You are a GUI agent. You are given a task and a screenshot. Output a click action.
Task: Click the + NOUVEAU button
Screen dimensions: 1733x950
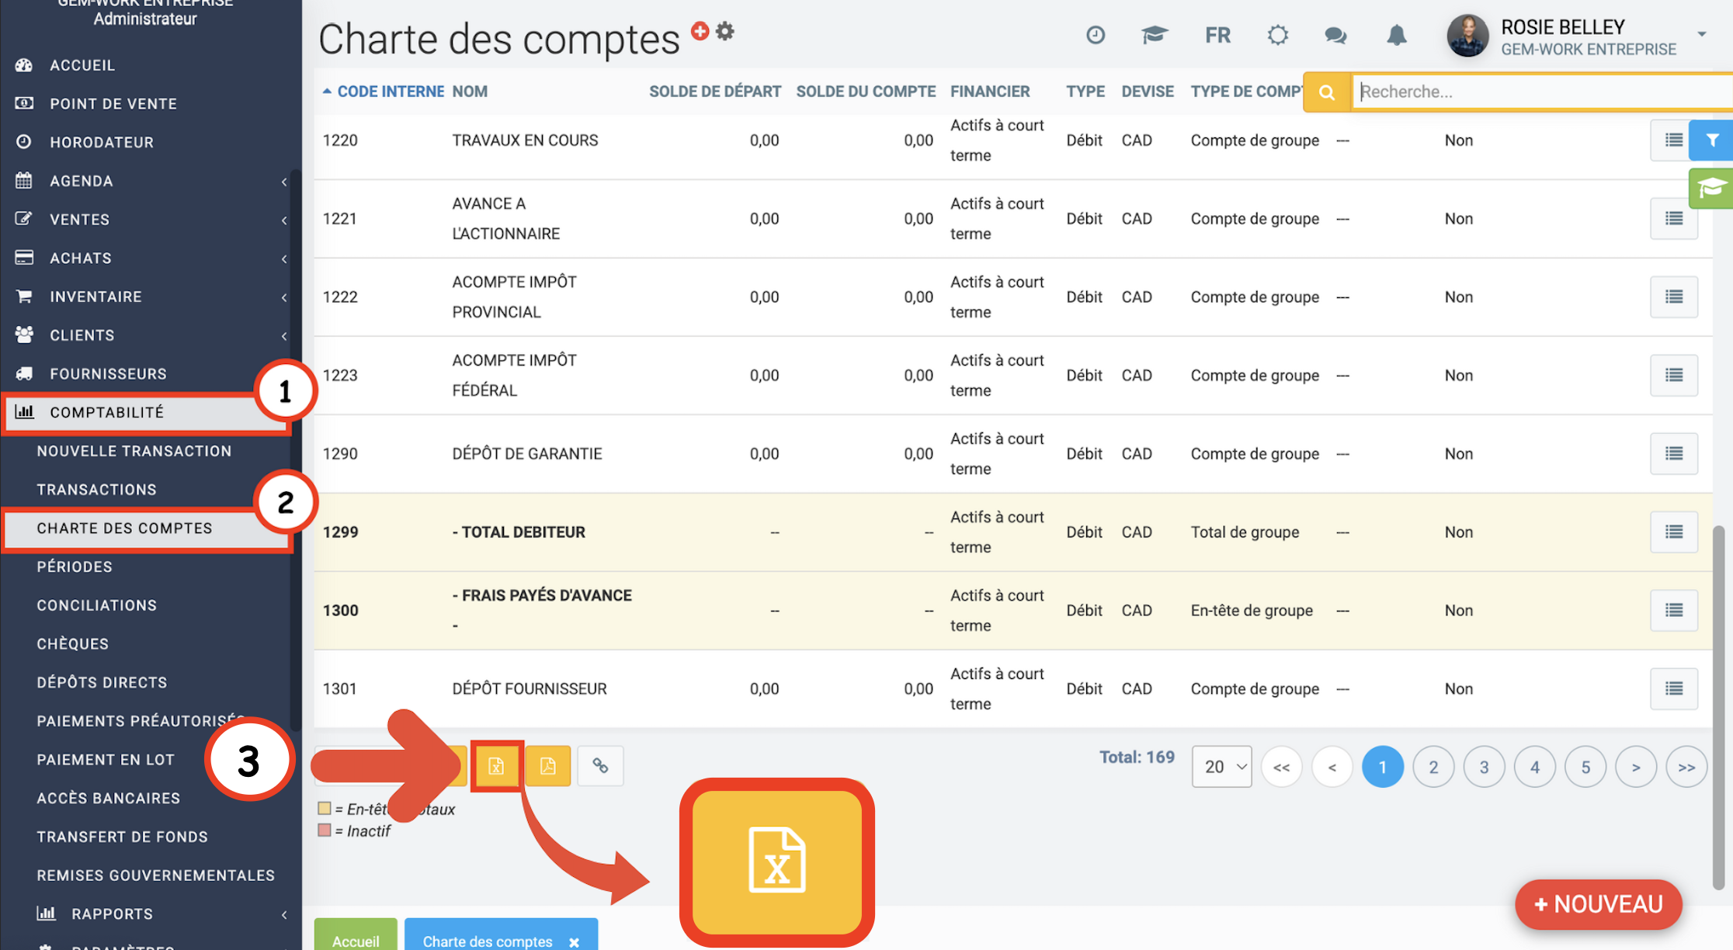coord(1598,904)
